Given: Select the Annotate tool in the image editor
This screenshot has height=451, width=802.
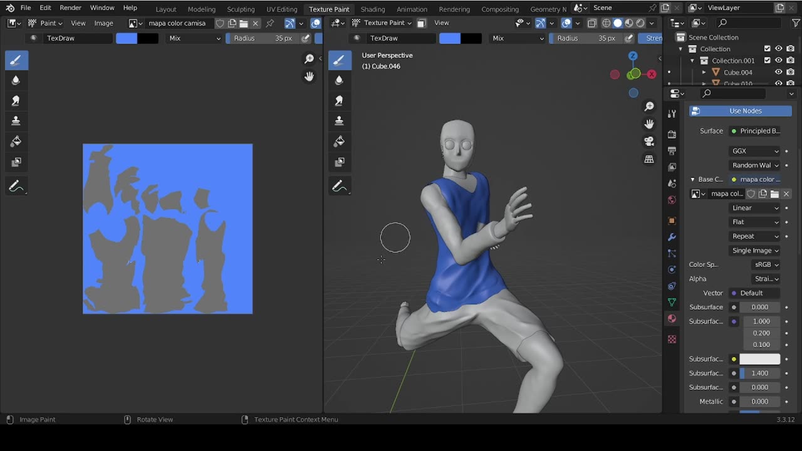Looking at the screenshot, I should [x=16, y=186].
